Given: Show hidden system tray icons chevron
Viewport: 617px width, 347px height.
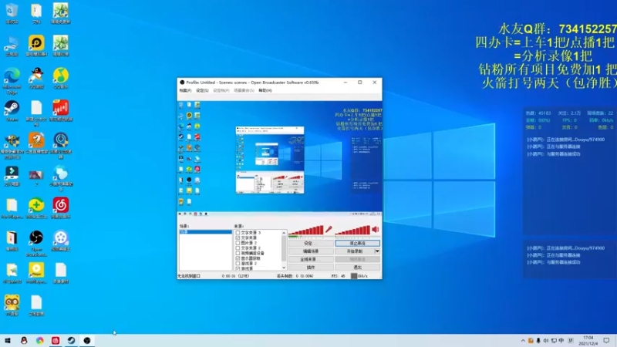Looking at the screenshot, I should (523, 341).
